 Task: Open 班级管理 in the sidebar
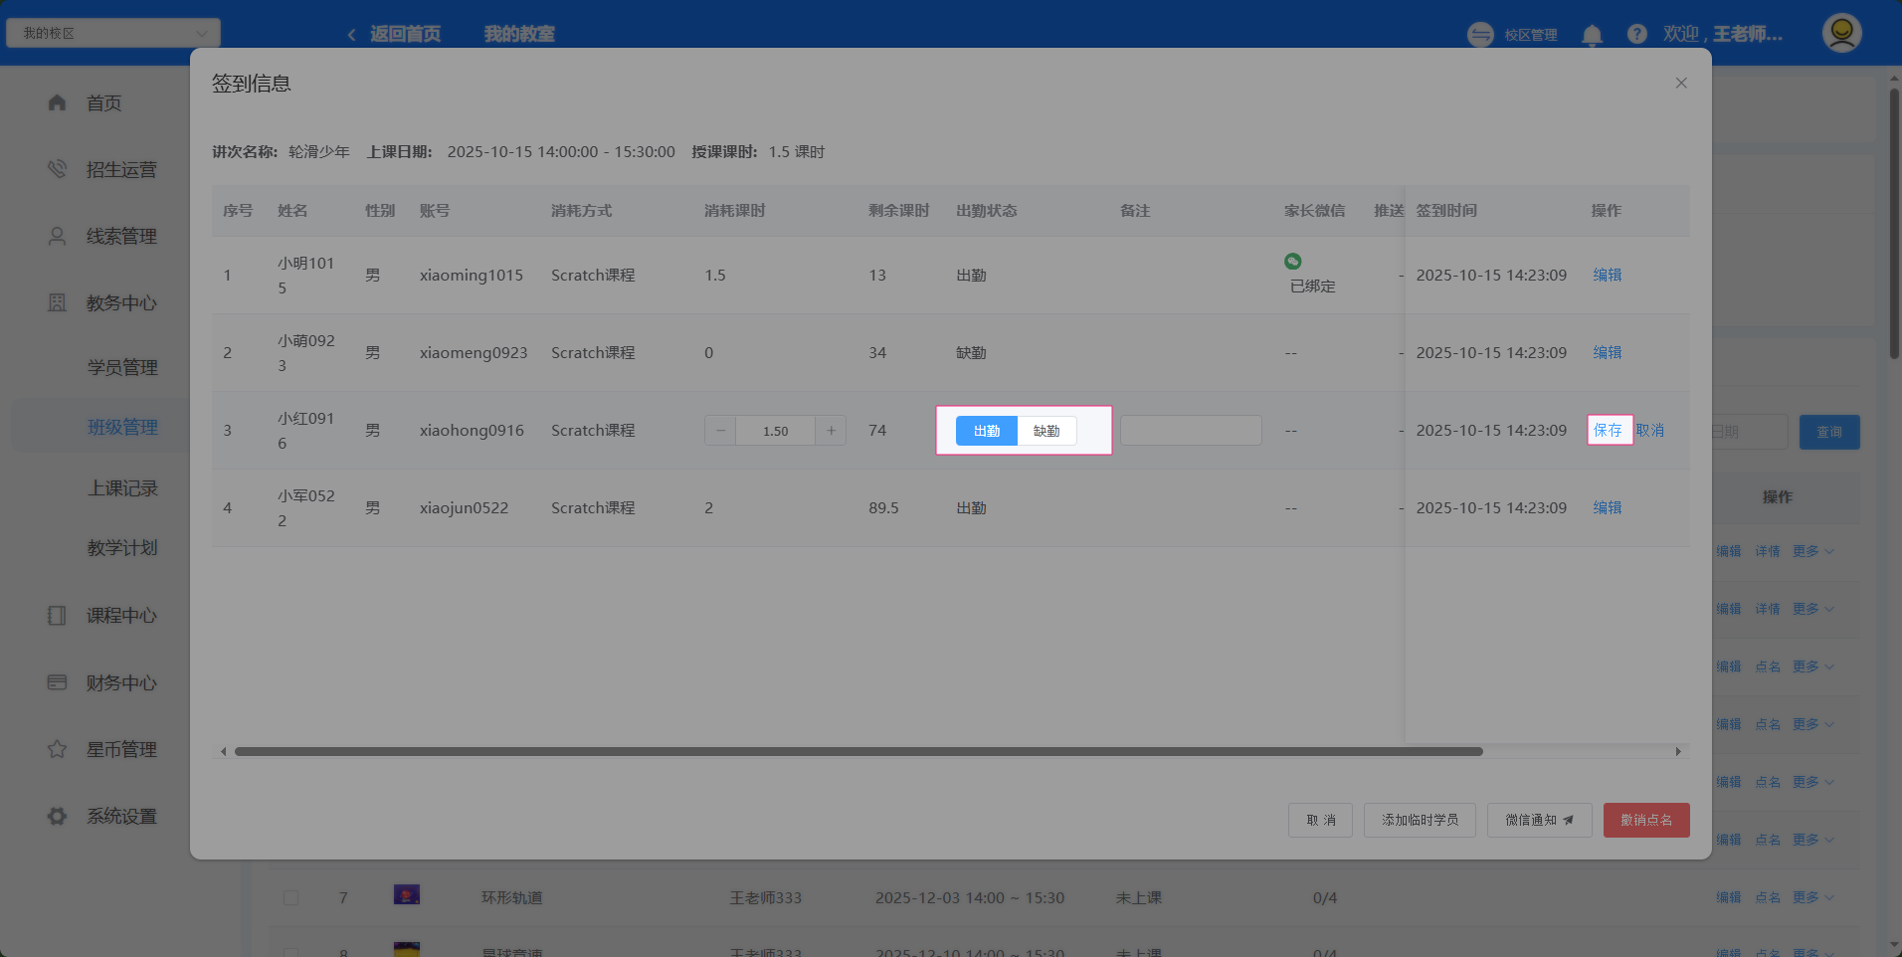(122, 427)
